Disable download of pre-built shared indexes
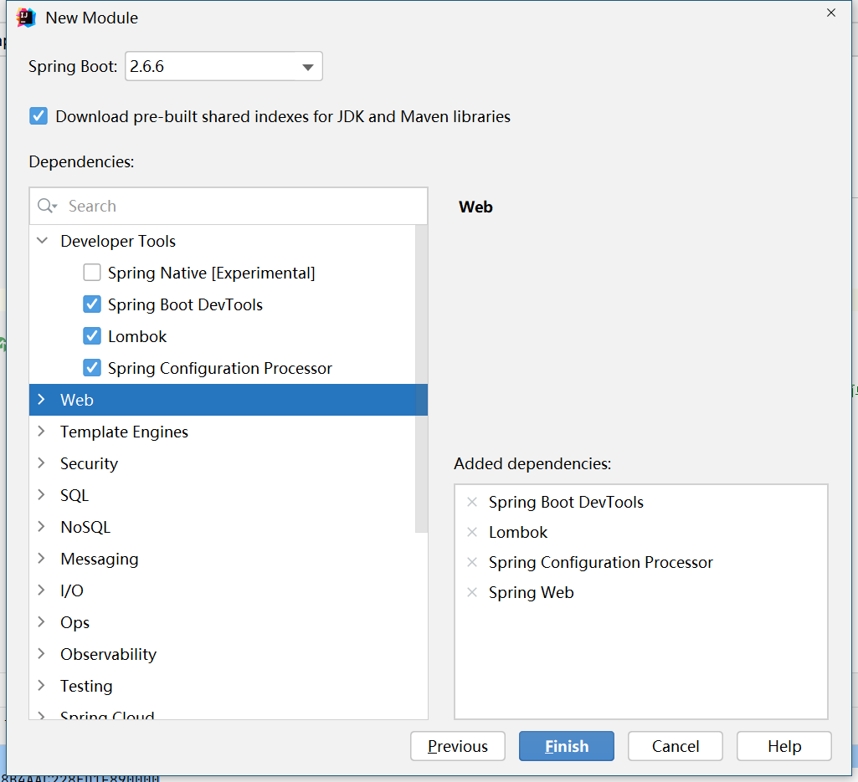 pyautogui.click(x=39, y=116)
